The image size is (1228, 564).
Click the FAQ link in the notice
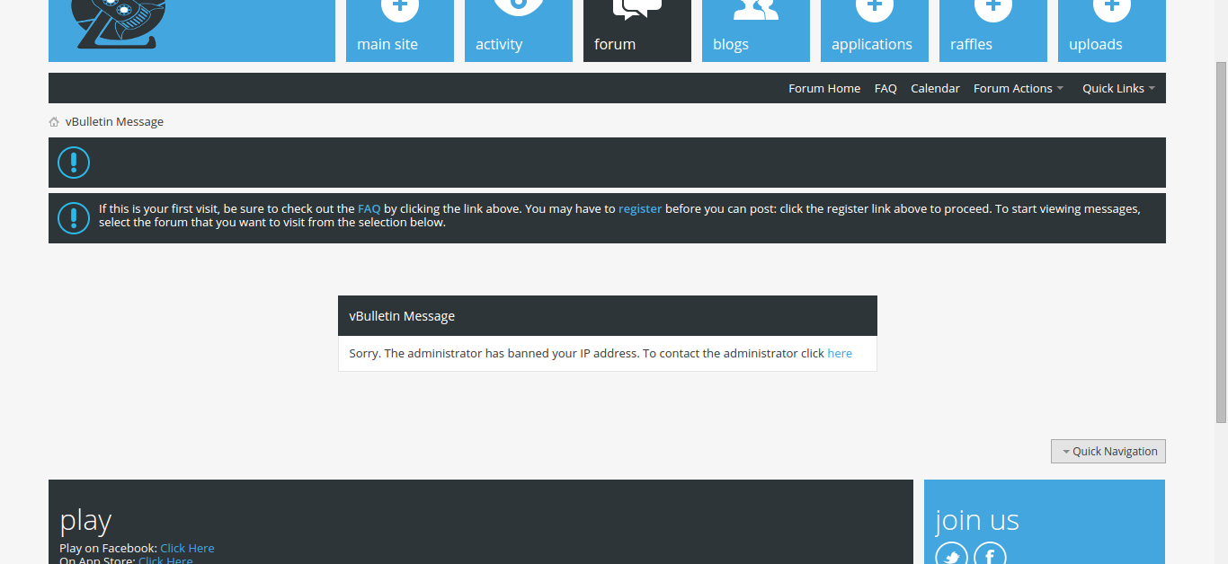[369, 208]
